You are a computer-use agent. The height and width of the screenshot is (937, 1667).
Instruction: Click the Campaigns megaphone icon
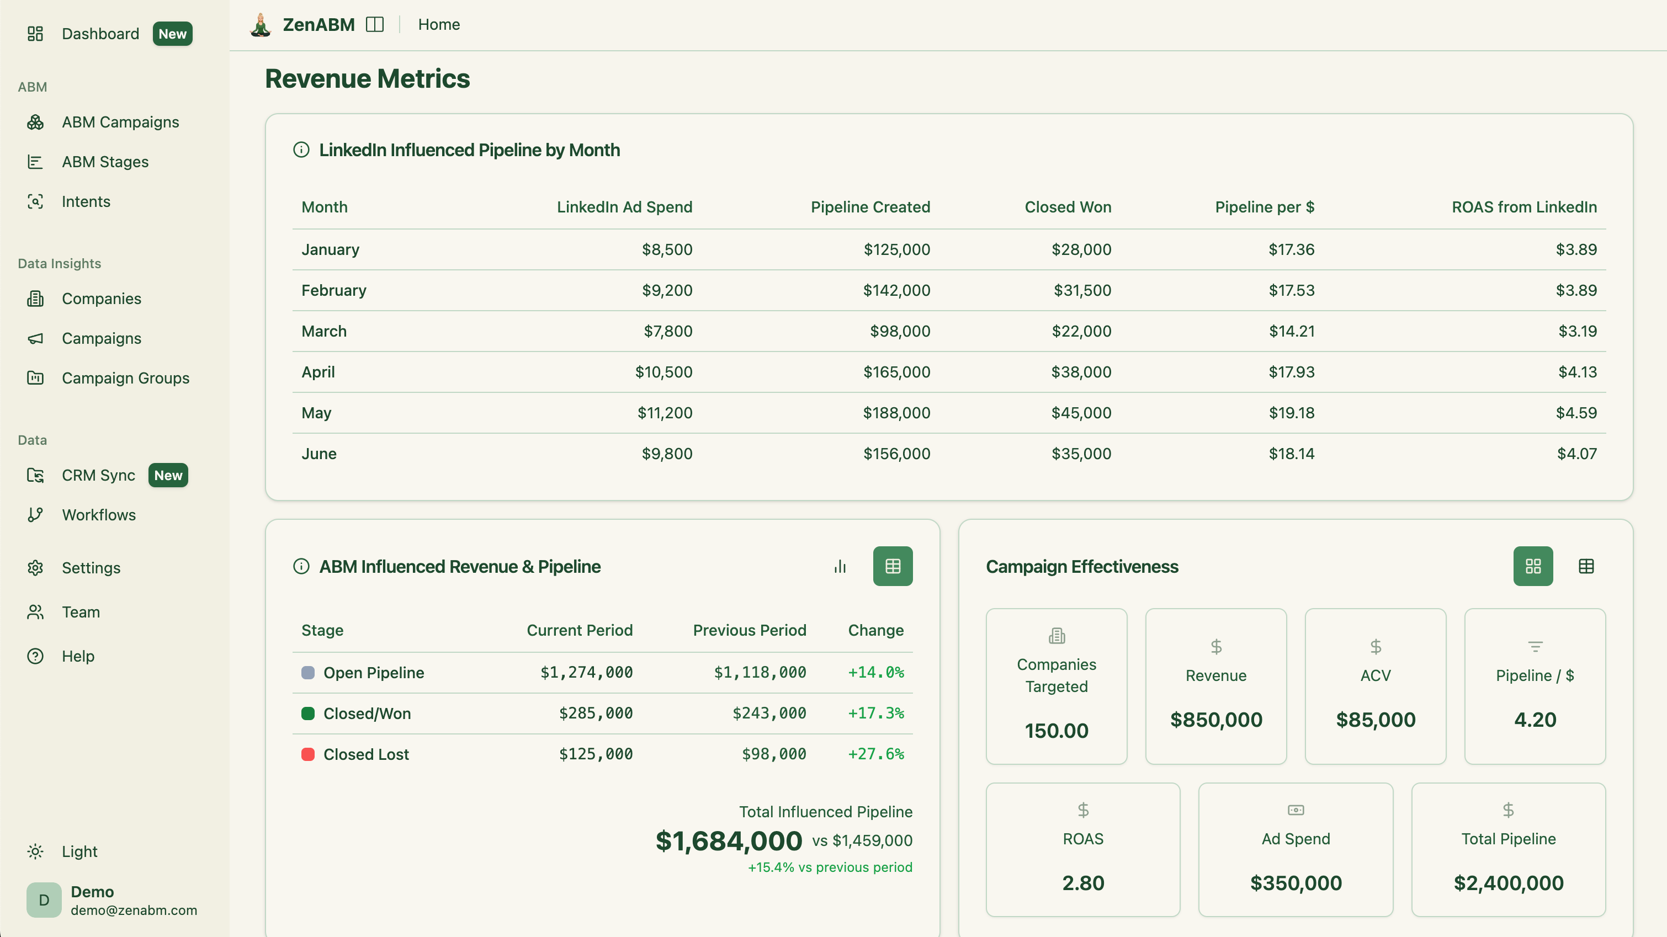click(35, 338)
